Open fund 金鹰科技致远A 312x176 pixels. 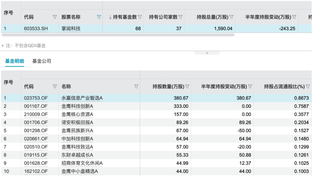point(77,147)
